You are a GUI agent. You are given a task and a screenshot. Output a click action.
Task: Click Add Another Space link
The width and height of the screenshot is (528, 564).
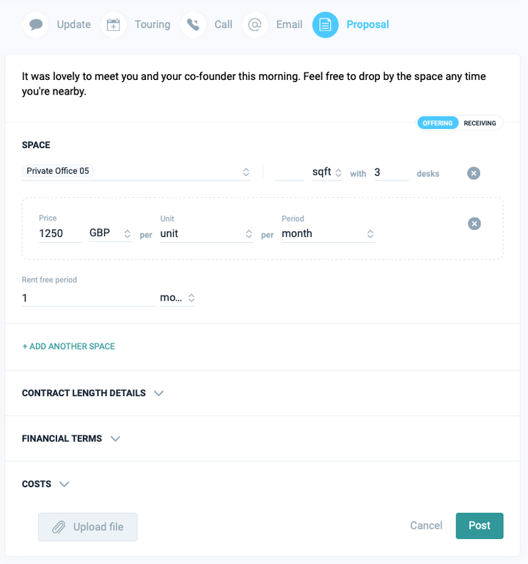pyautogui.click(x=69, y=346)
